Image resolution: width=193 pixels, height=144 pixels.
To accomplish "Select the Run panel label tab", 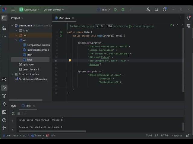I will coord(13,106).
